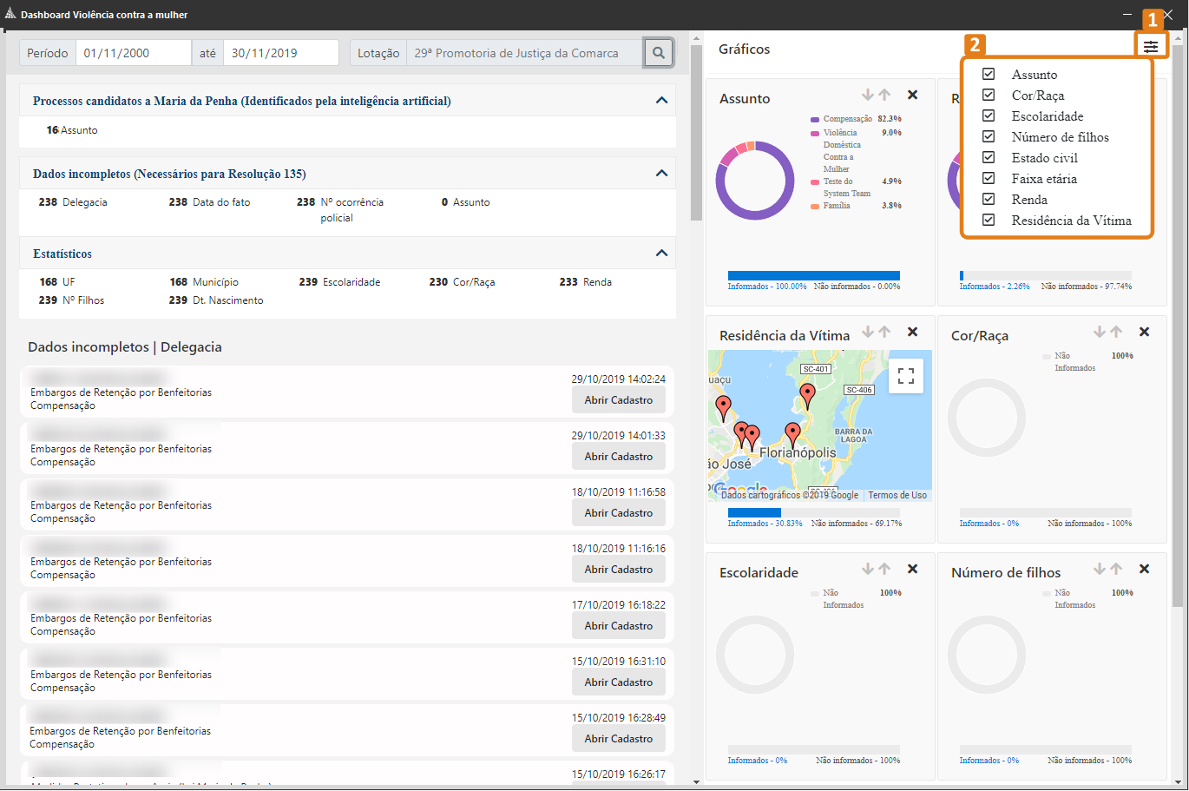Open Cadastro for 15/10/2019 16:28:49 entry
Image resolution: width=1189 pixels, height=791 pixels.
click(x=619, y=739)
